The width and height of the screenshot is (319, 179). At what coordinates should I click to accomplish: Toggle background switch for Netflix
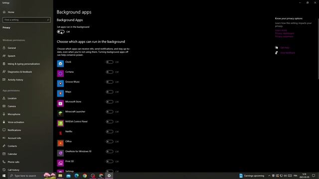[110, 131]
